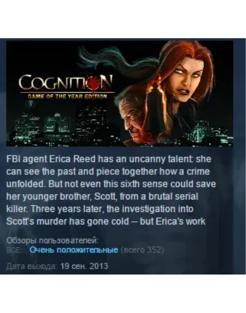Click the 'Scott's murder has gone cold' line
The image size is (246, 313).
(106, 221)
